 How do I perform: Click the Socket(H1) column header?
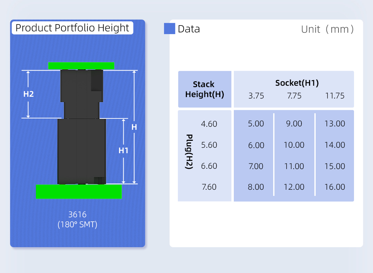point(297,83)
